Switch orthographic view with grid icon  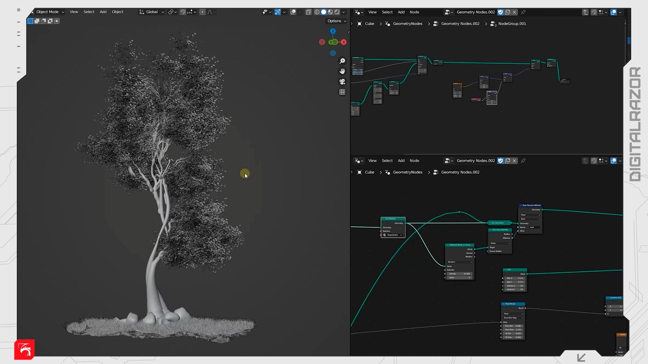coord(342,92)
